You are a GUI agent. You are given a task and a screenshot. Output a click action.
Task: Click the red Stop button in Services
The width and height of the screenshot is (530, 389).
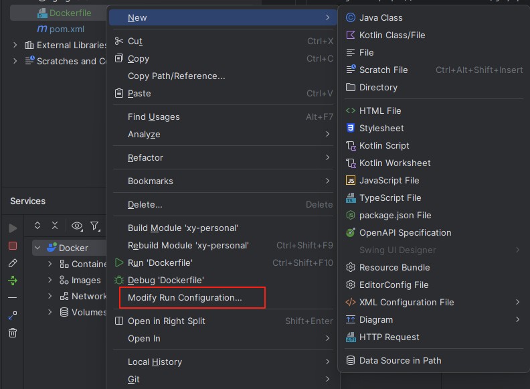click(13, 246)
